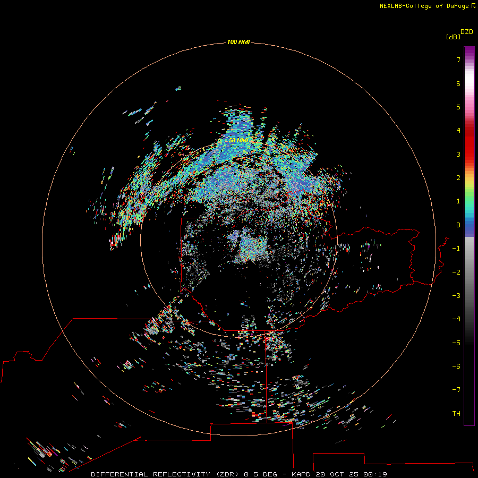The height and width of the screenshot is (478, 478).
Task: Click the 100 NMI range ring label
Action: [238, 42]
